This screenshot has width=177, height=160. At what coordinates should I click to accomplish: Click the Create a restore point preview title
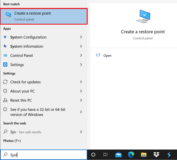point(143,32)
